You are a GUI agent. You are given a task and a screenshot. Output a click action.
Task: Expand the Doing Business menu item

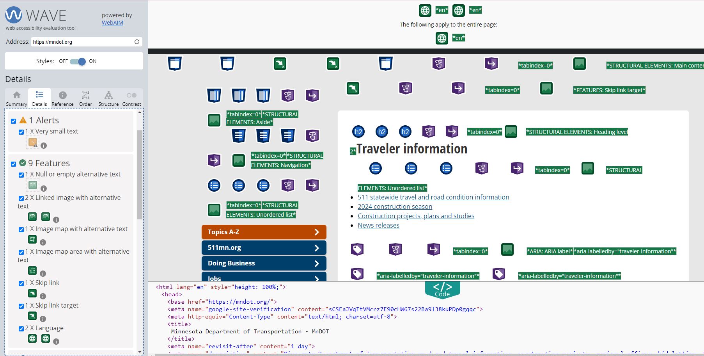264,263
